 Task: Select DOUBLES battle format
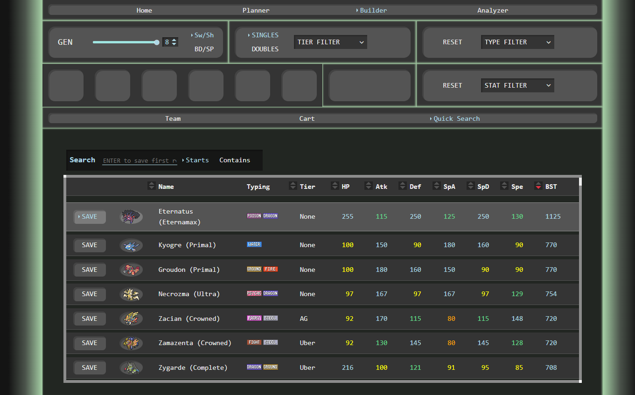pos(265,49)
